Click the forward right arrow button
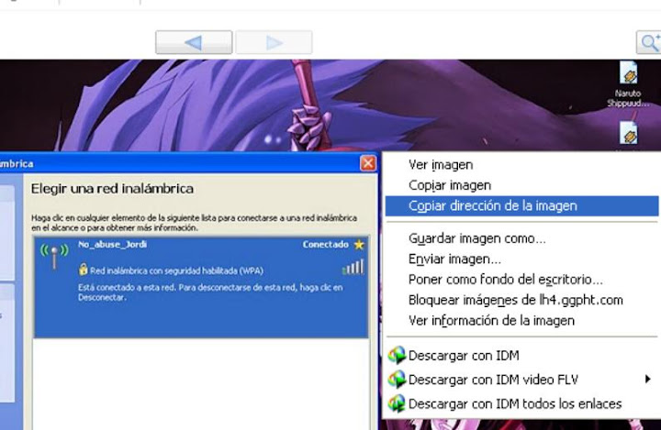This screenshot has width=661, height=430. click(274, 42)
